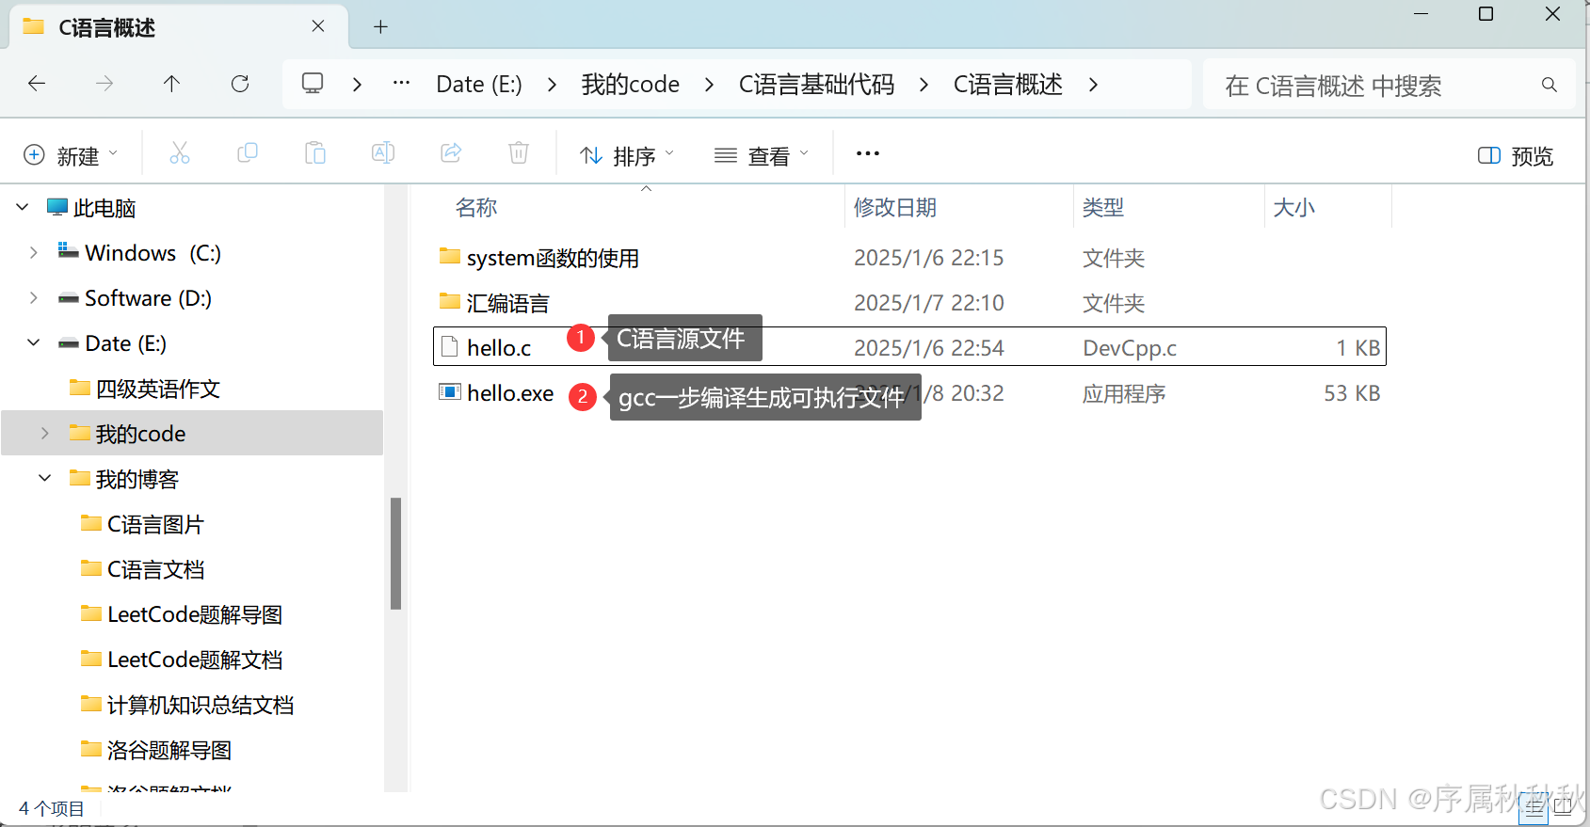Image resolution: width=1590 pixels, height=827 pixels.
Task: Click the PC monitor icon in address bar
Action: pos(313,84)
